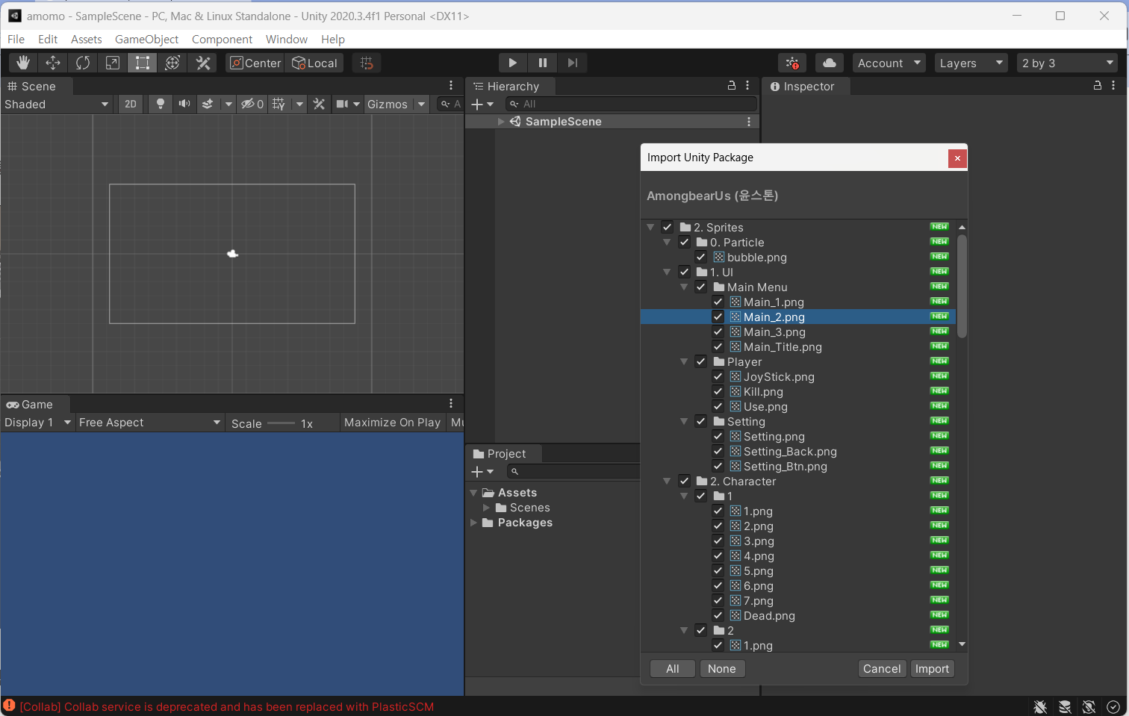Step one frame forward

(573, 63)
